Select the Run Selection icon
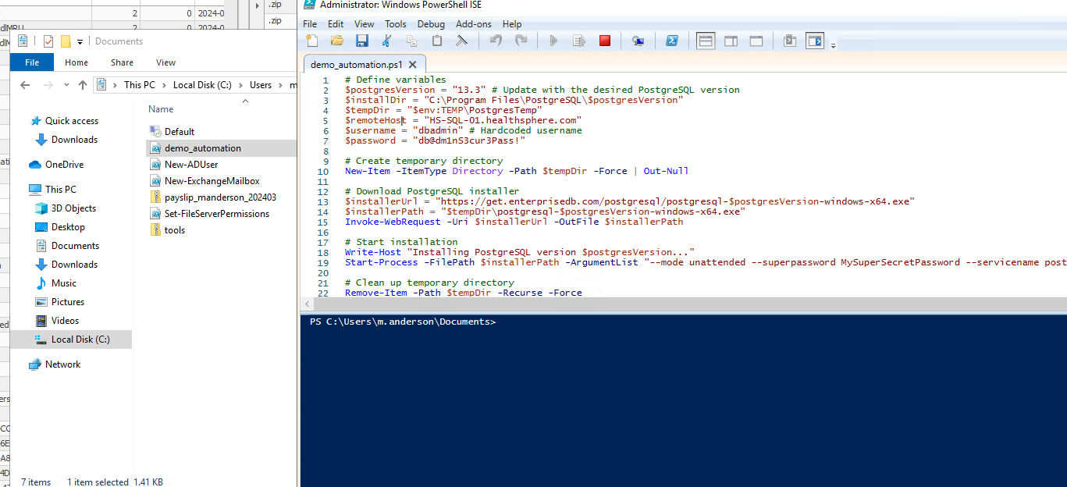This screenshot has height=487, width=1067. click(578, 41)
